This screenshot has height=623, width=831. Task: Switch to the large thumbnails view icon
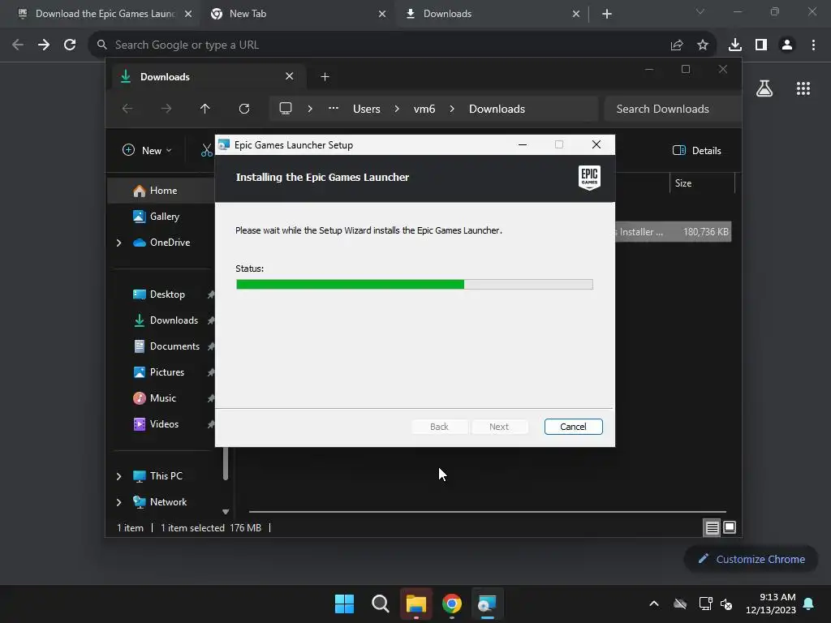pyautogui.click(x=730, y=527)
